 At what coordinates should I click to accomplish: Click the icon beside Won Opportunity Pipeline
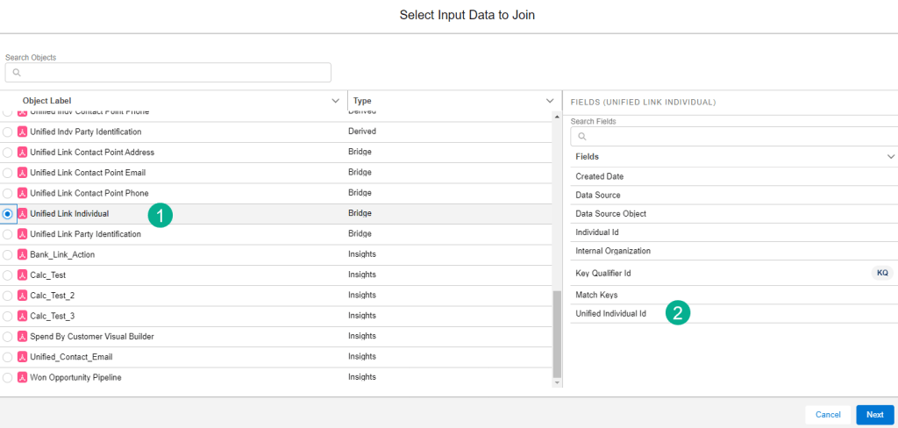(23, 377)
